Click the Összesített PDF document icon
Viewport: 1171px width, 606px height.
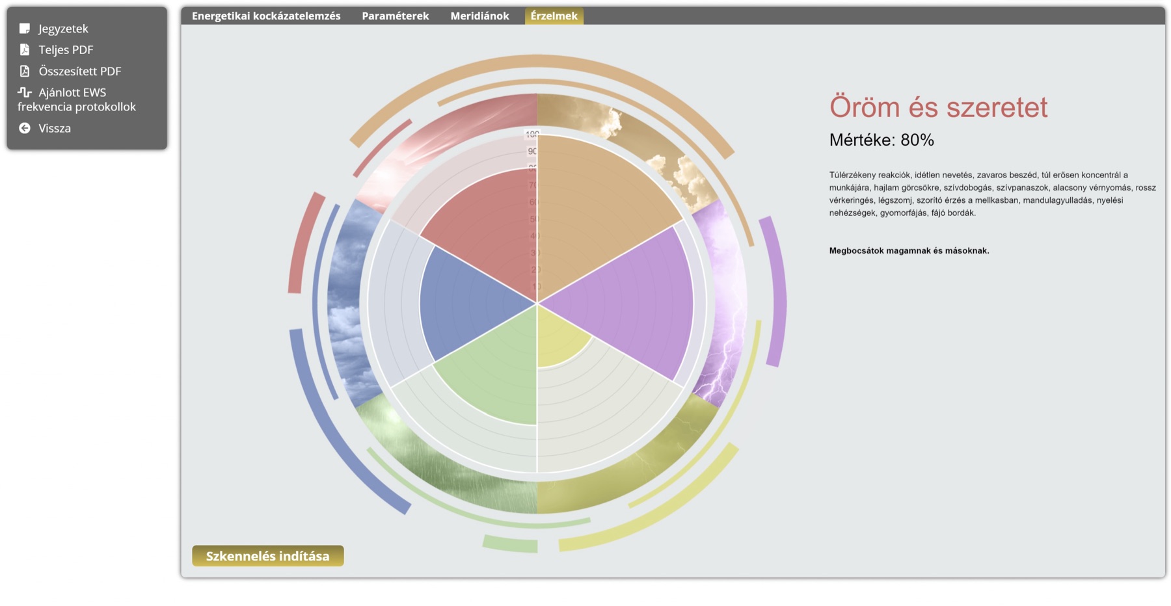pyautogui.click(x=25, y=71)
